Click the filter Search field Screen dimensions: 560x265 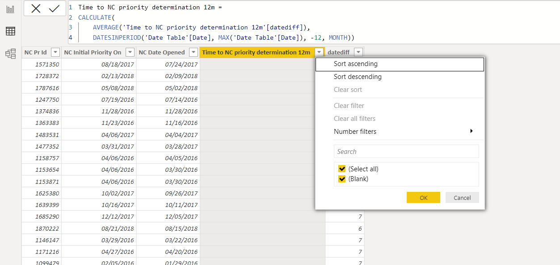click(x=406, y=151)
